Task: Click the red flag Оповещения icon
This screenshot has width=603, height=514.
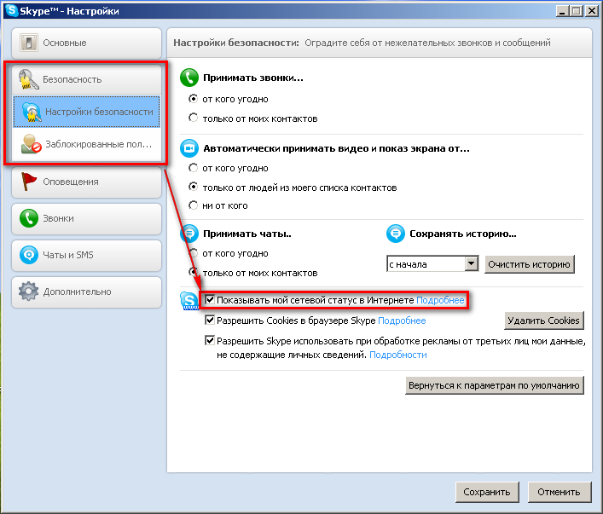Action: tap(29, 181)
